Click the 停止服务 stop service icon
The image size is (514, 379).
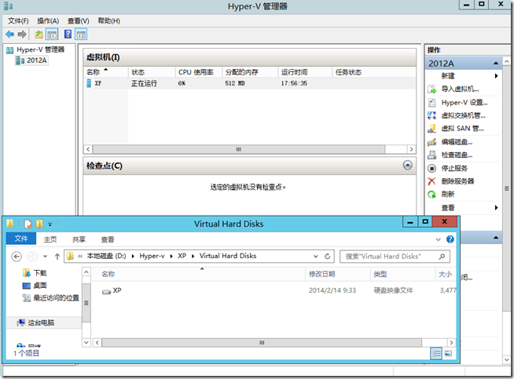click(432, 168)
